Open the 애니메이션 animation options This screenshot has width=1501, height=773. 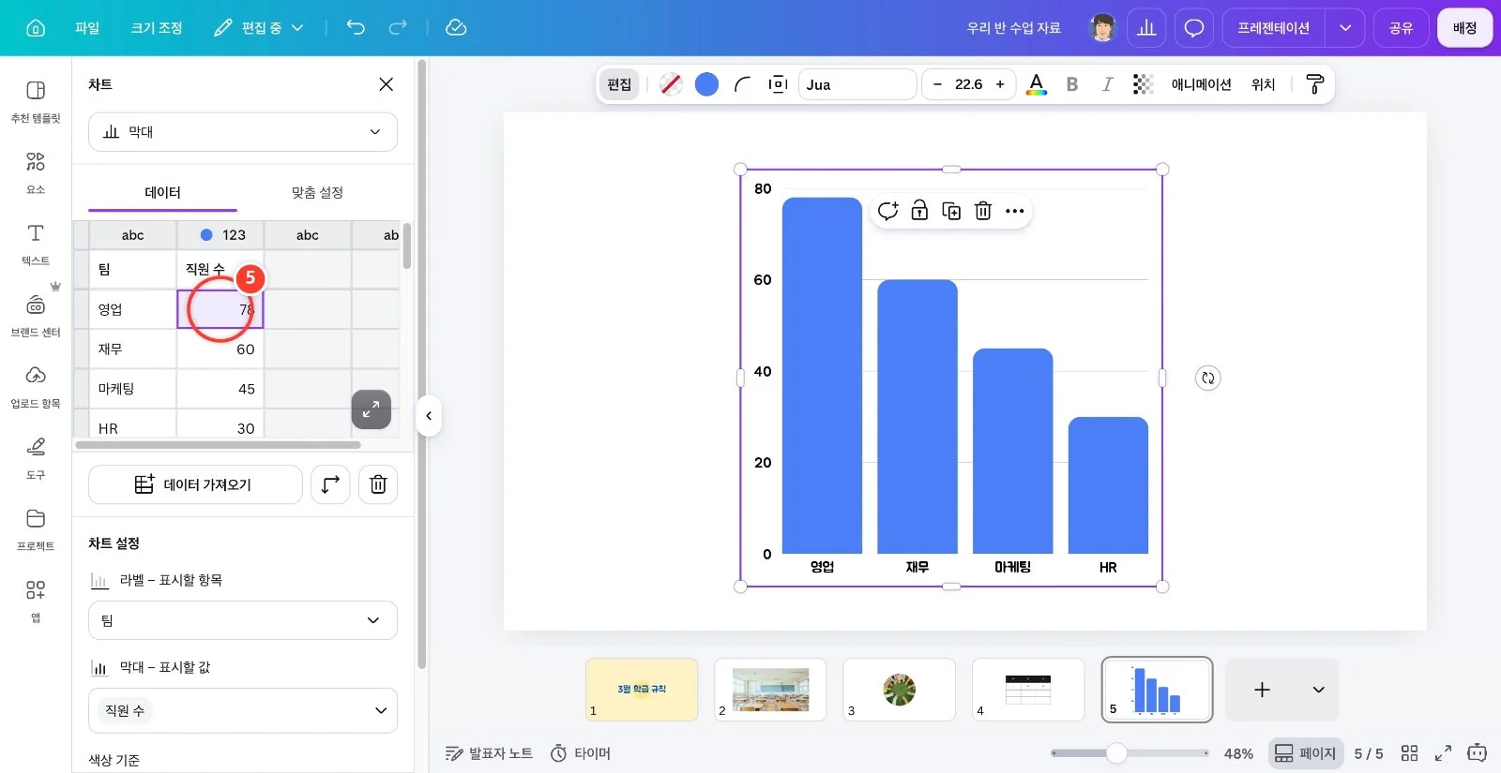(1201, 84)
